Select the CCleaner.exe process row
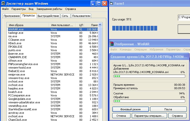 click(x=53, y=40)
